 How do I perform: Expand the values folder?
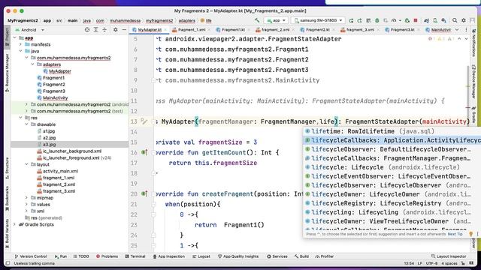pos(27,204)
